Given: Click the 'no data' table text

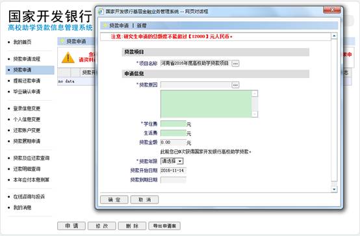Looking at the screenshot, I should (66, 81).
